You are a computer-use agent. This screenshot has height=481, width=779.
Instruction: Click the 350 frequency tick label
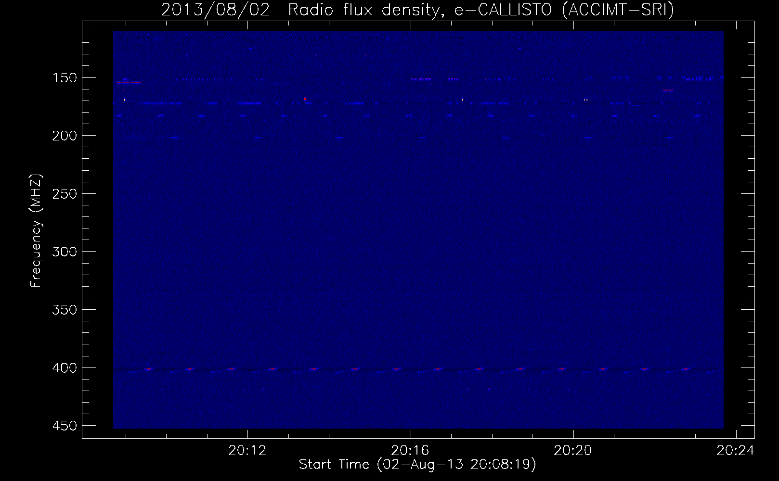(x=64, y=310)
